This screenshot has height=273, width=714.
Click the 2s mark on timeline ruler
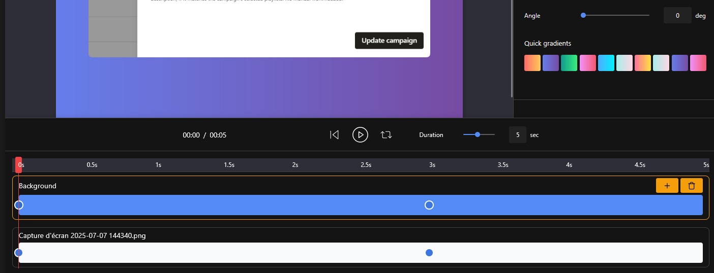pyautogui.click(x=295, y=165)
